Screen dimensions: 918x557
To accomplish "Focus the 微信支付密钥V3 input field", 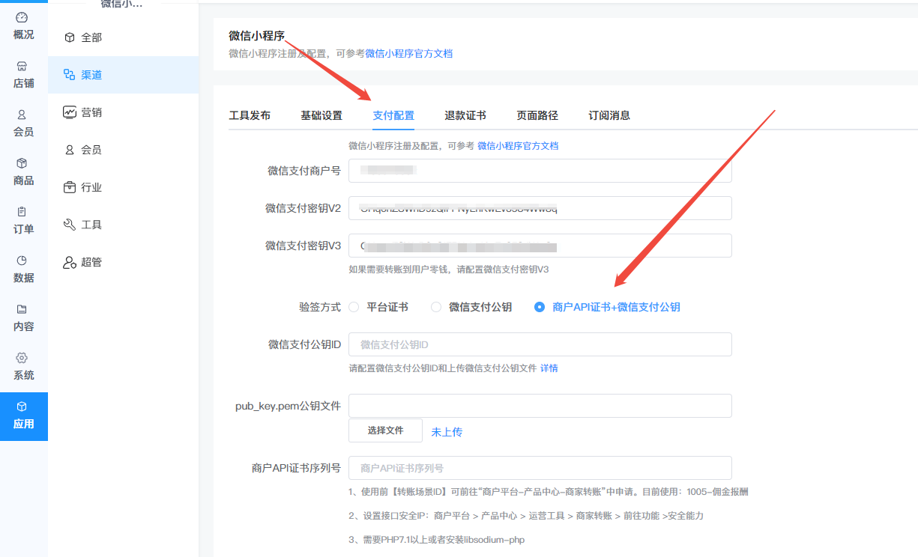I will tap(540, 246).
